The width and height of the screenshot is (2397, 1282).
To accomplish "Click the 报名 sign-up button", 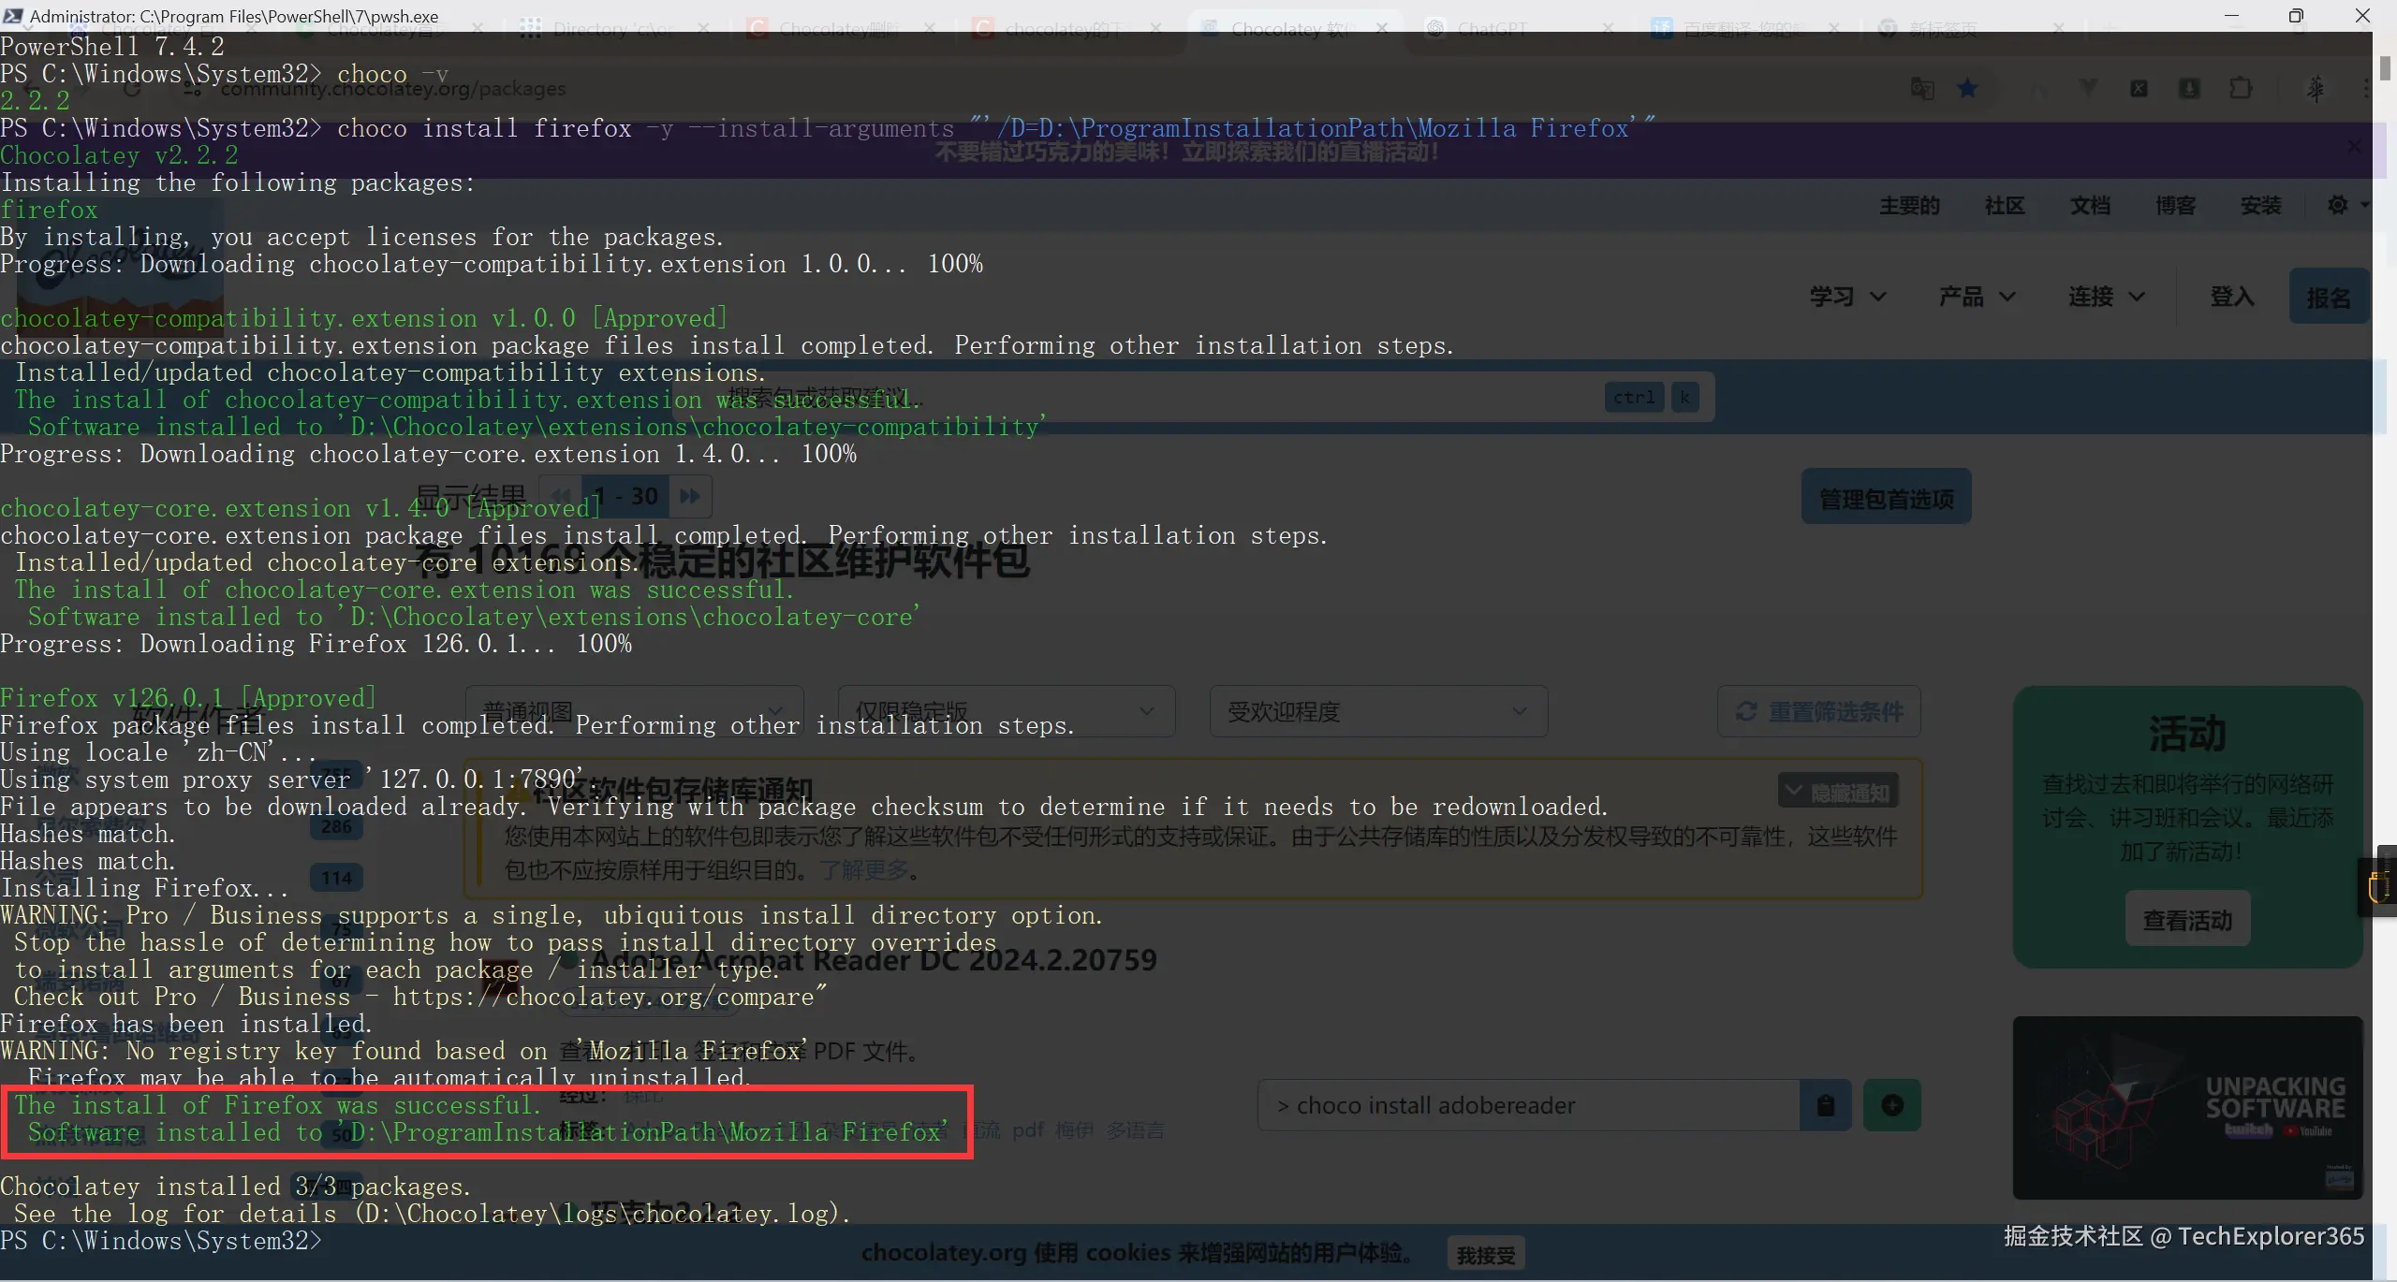I will click(2328, 298).
